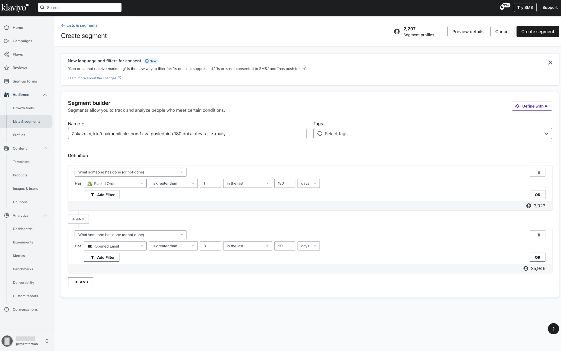Open the notifications bell icon
This screenshot has height=351, width=561.
click(x=502, y=8)
